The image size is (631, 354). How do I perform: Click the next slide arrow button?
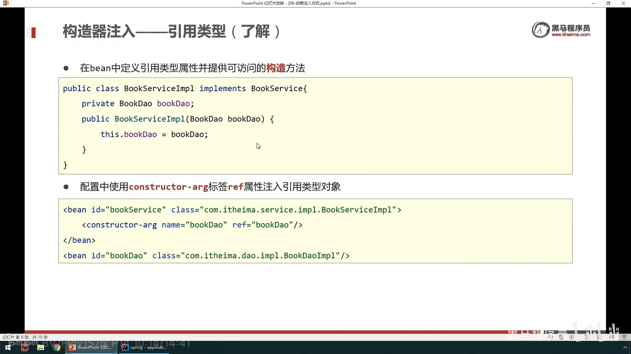(x=572, y=337)
